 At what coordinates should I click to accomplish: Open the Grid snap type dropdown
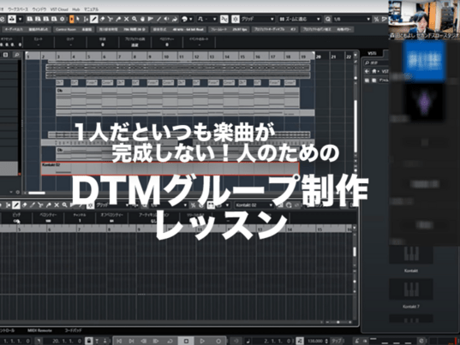coord(258,19)
